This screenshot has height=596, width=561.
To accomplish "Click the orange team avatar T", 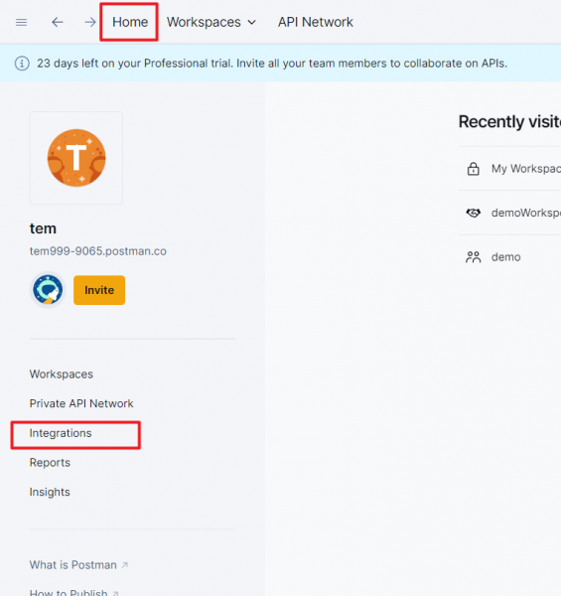I will click(76, 158).
